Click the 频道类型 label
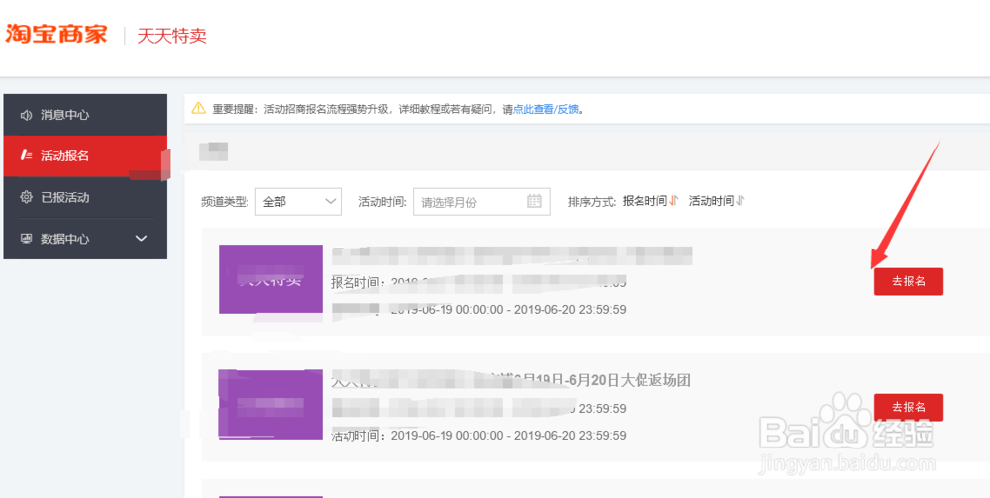This screenshot has height=498, width=990. [x=225, y=202]
